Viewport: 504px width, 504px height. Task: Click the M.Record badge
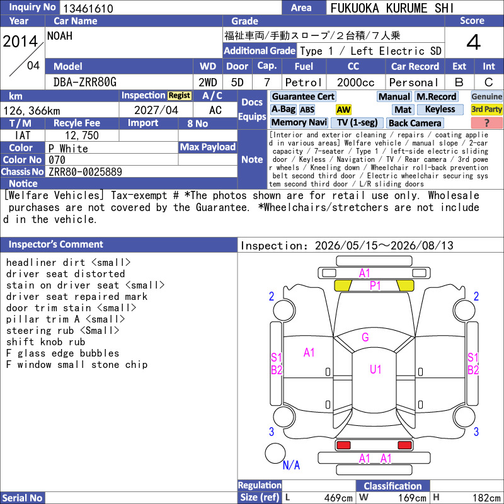[x=436, y=96]
